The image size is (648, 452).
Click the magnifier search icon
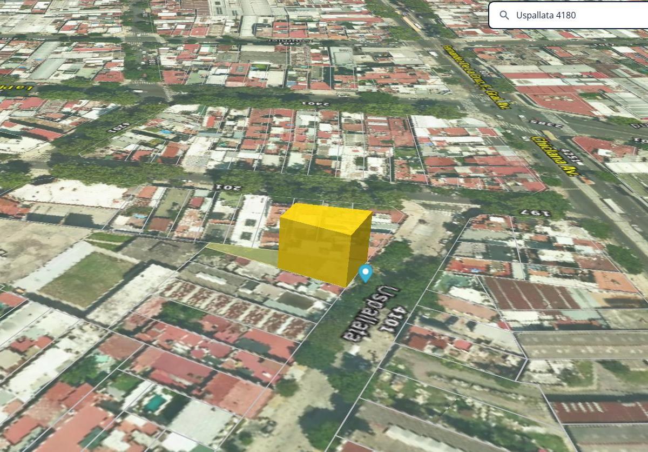click(x=504, y=15)
